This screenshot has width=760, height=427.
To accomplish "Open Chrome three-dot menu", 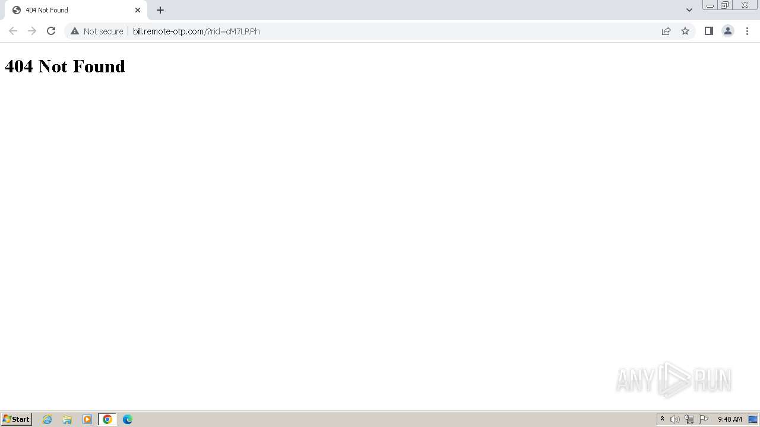I will point(747,31).
